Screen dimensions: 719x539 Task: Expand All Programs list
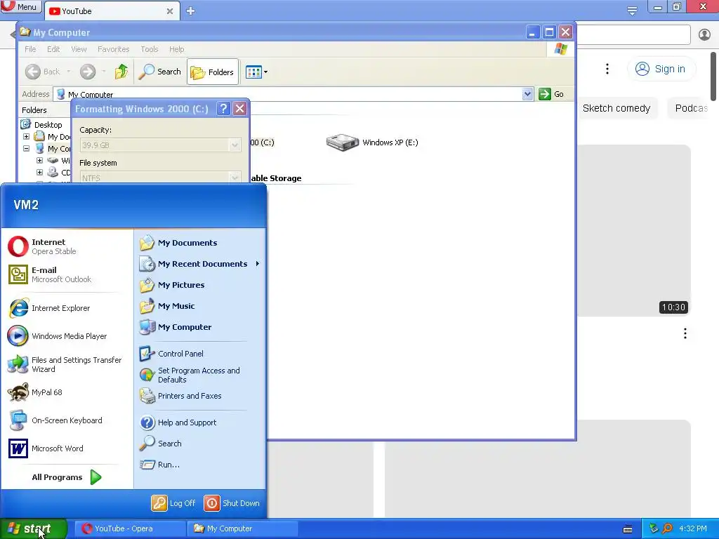click(67, 477)
